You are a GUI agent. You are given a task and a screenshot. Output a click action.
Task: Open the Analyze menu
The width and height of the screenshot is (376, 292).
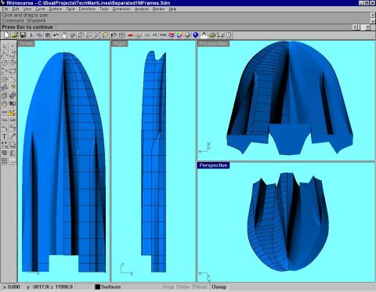click(142, 9)
